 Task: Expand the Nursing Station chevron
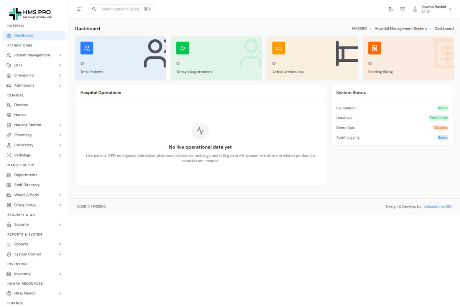point(60,125)
